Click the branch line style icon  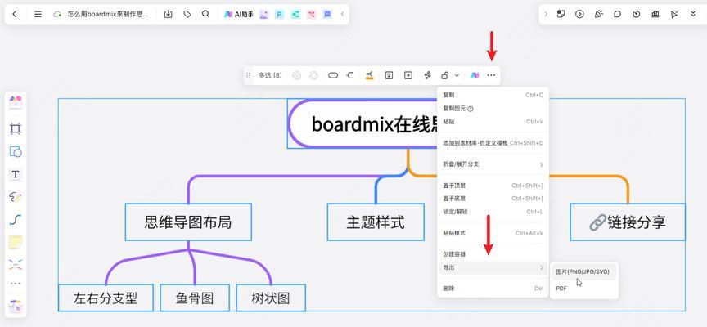click(350, 76)
